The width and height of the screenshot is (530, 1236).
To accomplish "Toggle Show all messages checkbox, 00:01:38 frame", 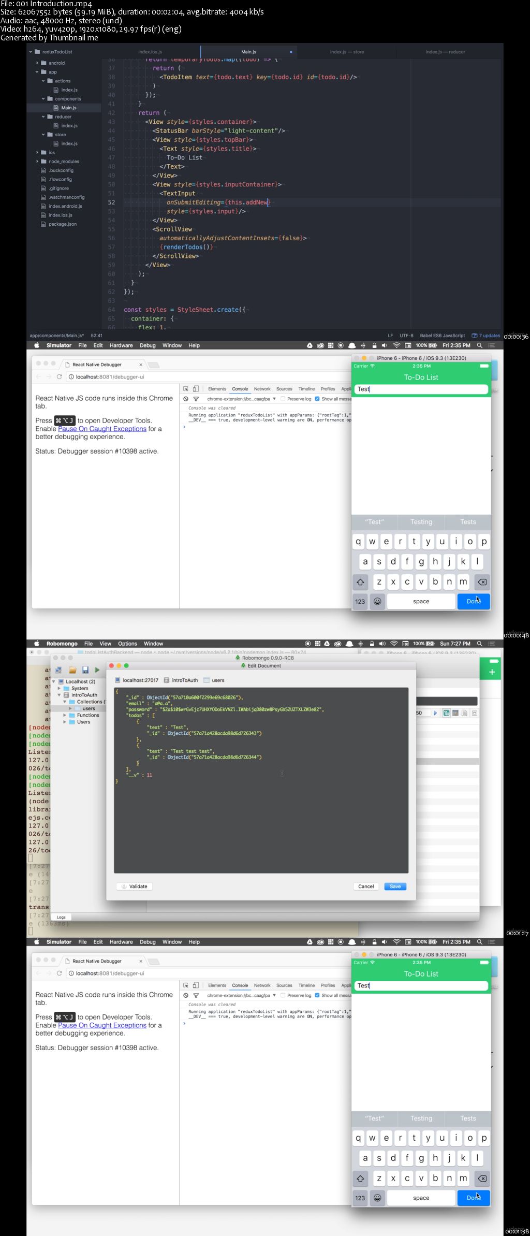I will [x=317, y=995].
